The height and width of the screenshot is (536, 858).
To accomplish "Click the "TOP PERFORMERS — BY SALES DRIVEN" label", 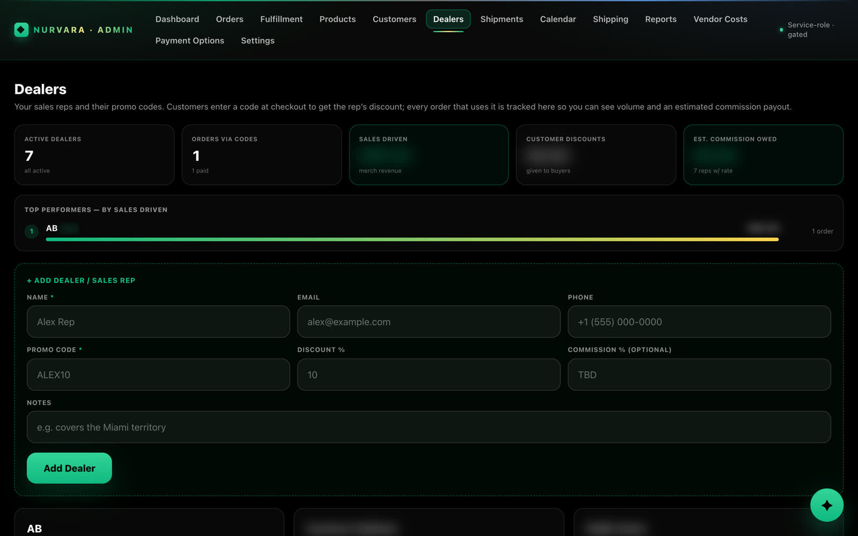I will pos(96,210).
